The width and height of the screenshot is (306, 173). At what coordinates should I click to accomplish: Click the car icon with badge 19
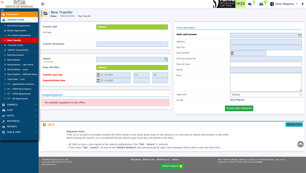click(x=261, y=4)
